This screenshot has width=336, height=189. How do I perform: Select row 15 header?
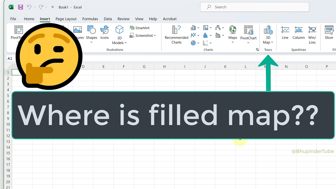(x=8, y=153)
